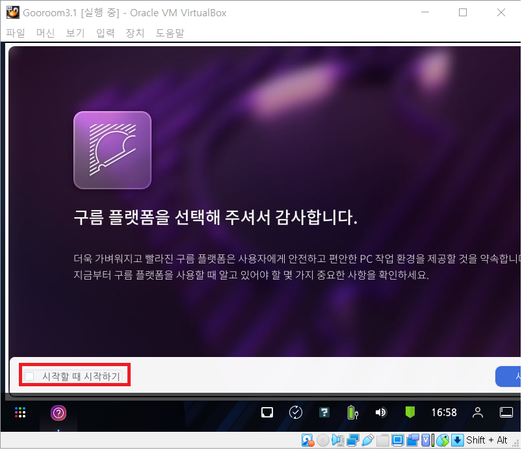
Task: Click the VirtualBox hard disk activity icon
Action: pyautogui.click(x=308, y=442)
